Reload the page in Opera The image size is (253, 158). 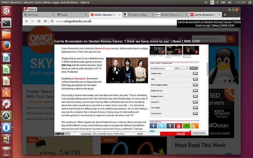point(39,21)
